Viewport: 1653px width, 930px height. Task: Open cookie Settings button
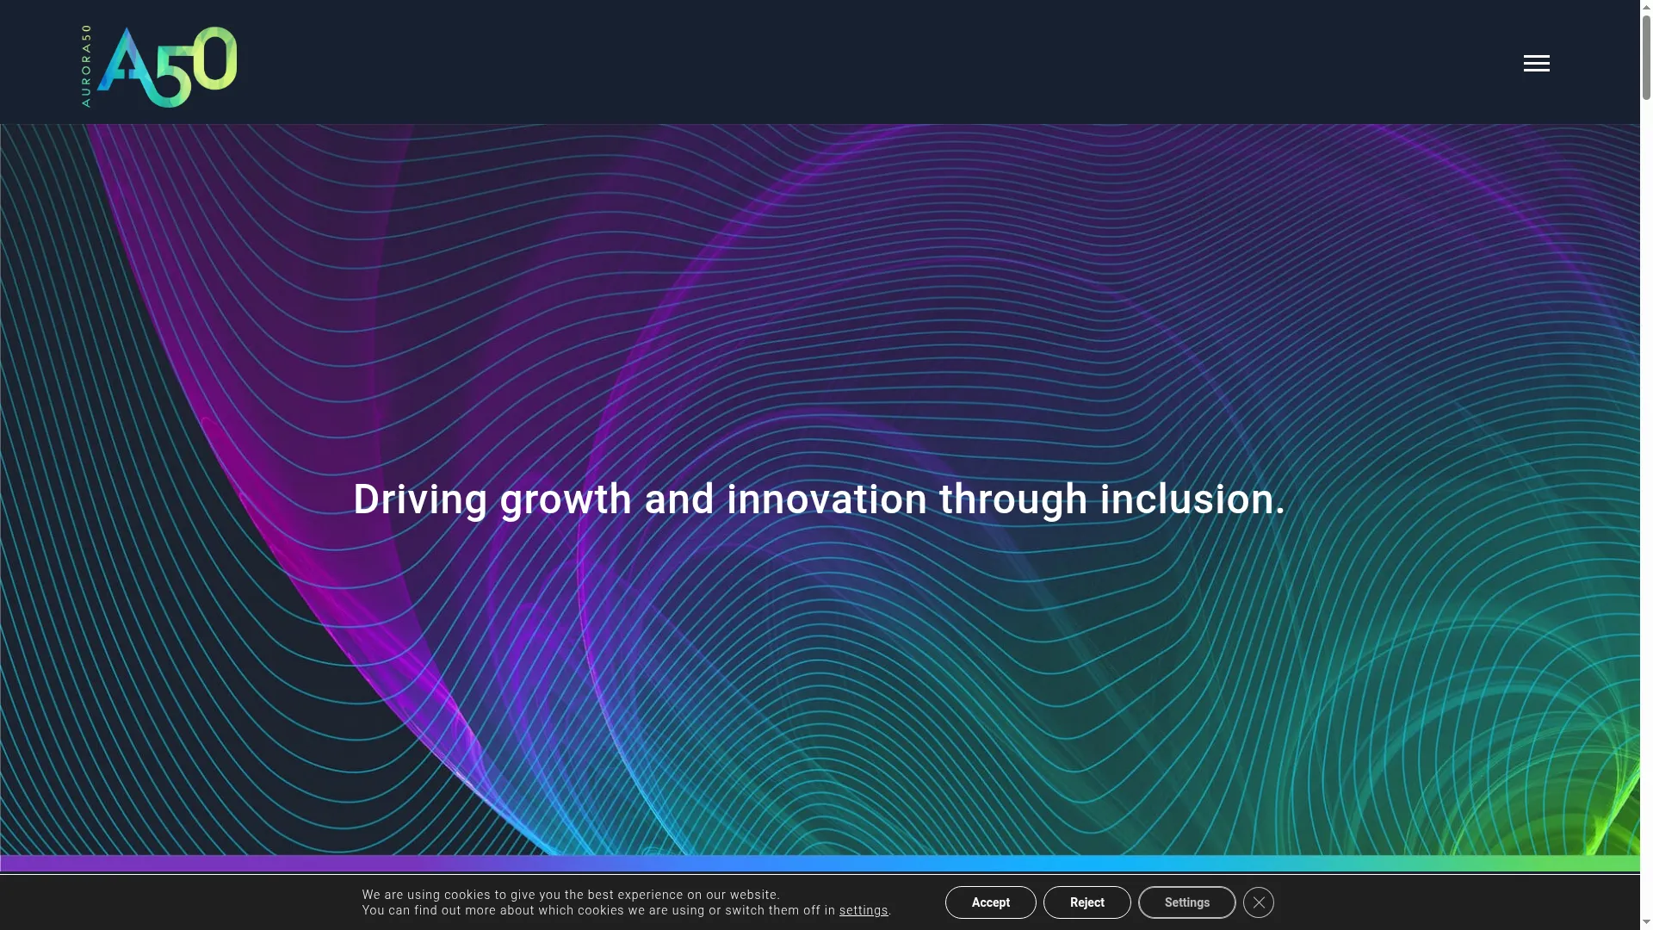(1186, 902)
